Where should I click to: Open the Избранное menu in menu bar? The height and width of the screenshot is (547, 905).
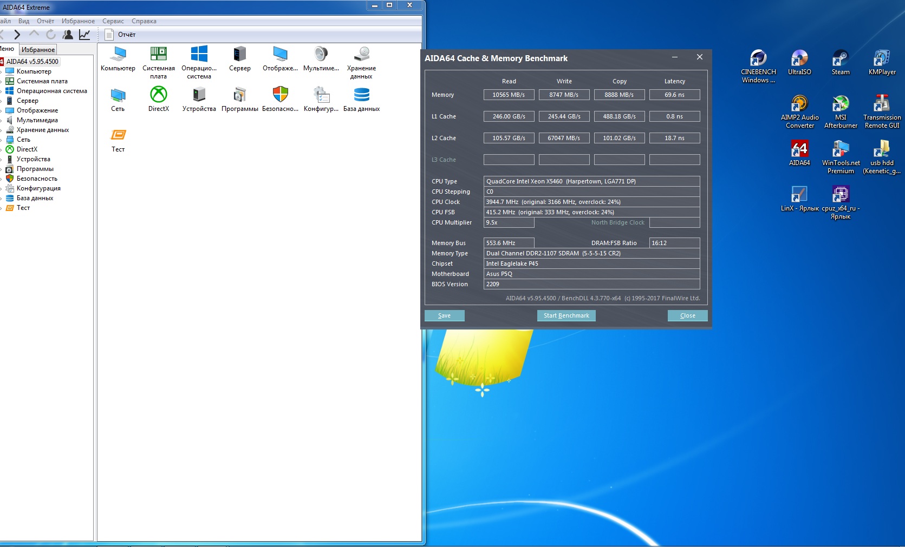point(78,21)
